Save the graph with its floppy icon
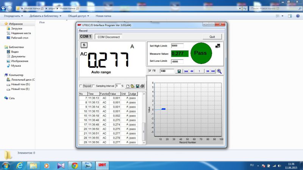This screenshot has height=170, width=303. coord(179,71)
